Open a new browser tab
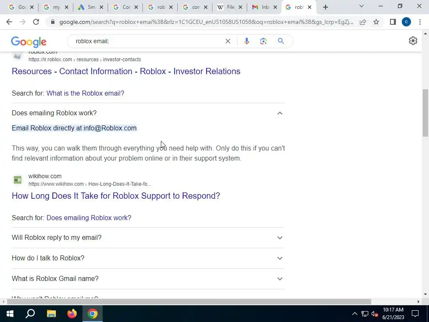Viewport: 429px width, 322px height. click(x=325, y=8)
